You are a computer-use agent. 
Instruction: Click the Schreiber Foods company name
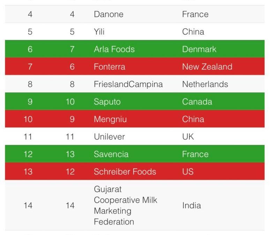click(125, 172)
